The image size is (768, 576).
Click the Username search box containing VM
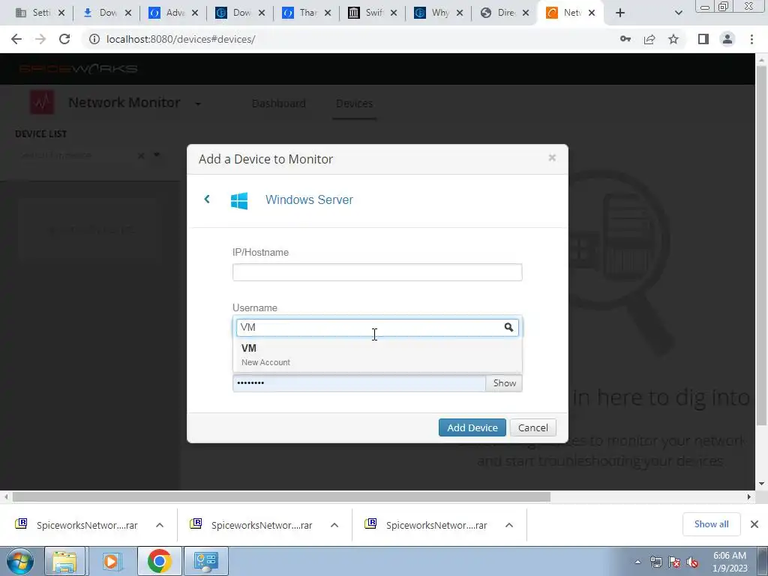pyautogui.click(x=377, y=327)
